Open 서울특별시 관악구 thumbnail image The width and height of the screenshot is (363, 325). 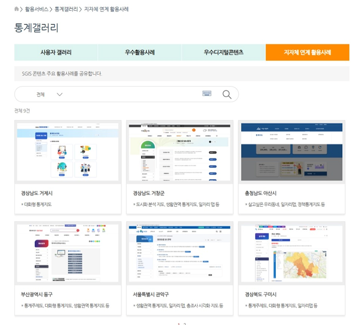[x=179, y=253]
